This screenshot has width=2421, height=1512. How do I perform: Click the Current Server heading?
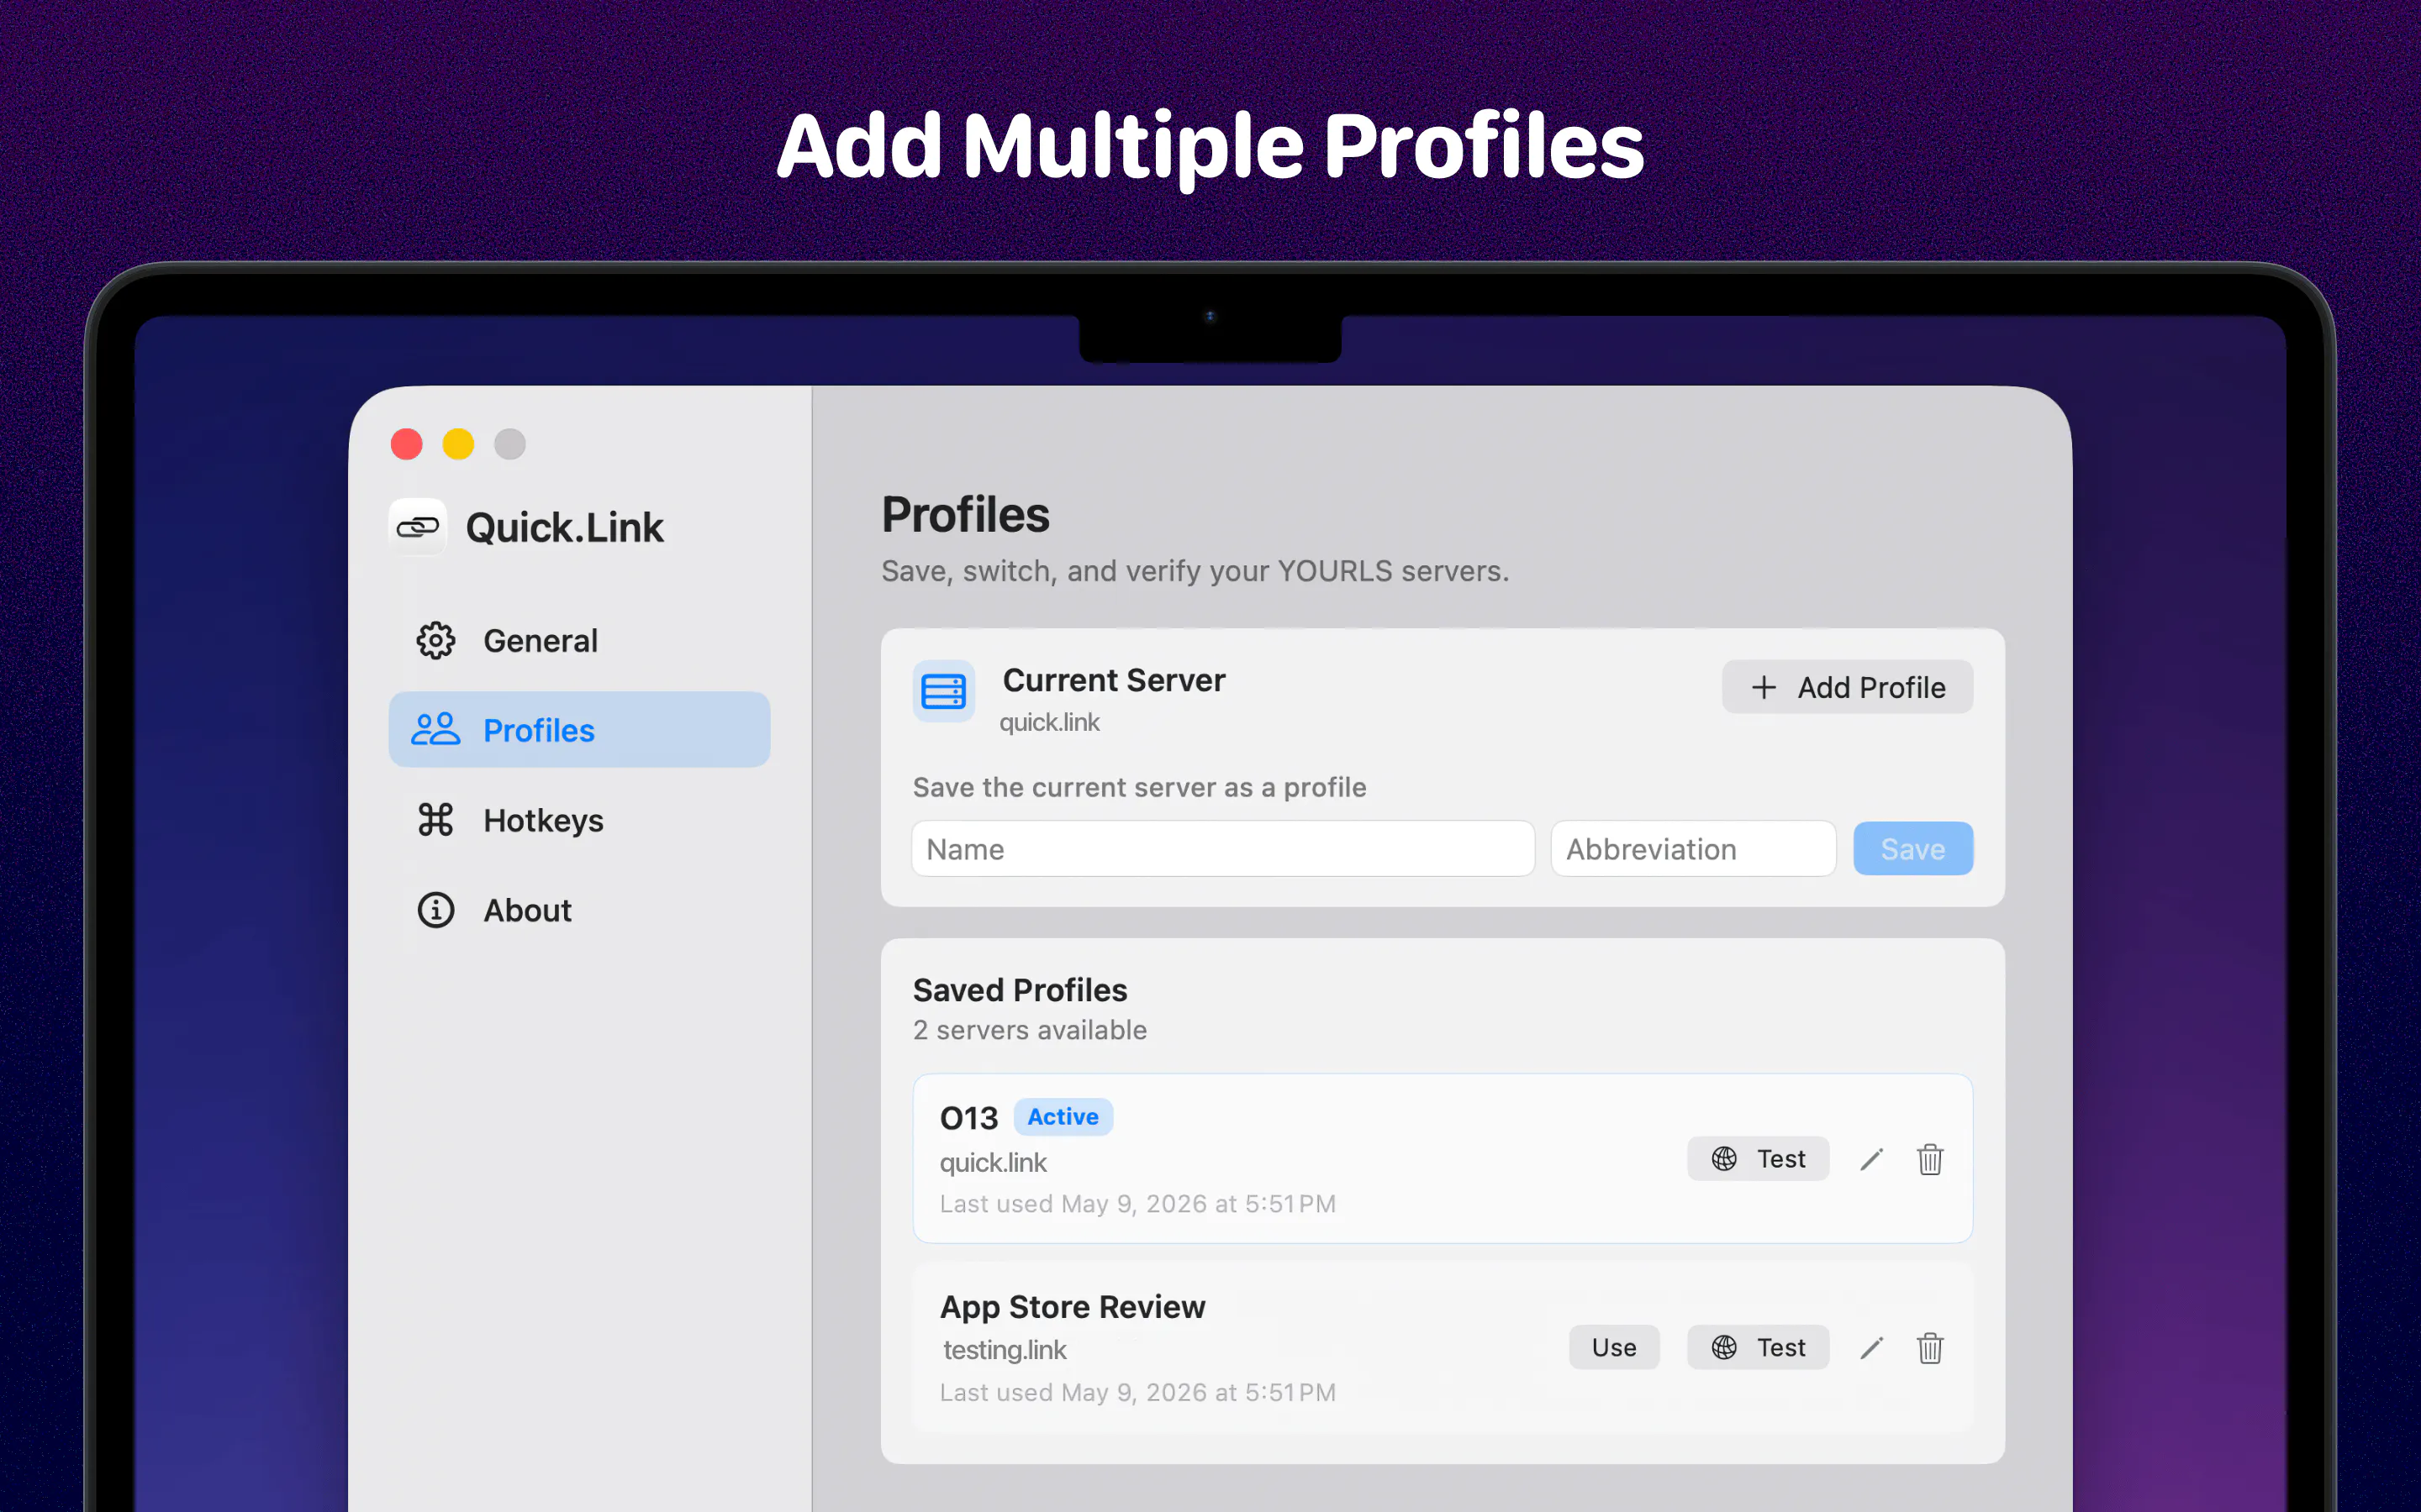pos(1114,680)
